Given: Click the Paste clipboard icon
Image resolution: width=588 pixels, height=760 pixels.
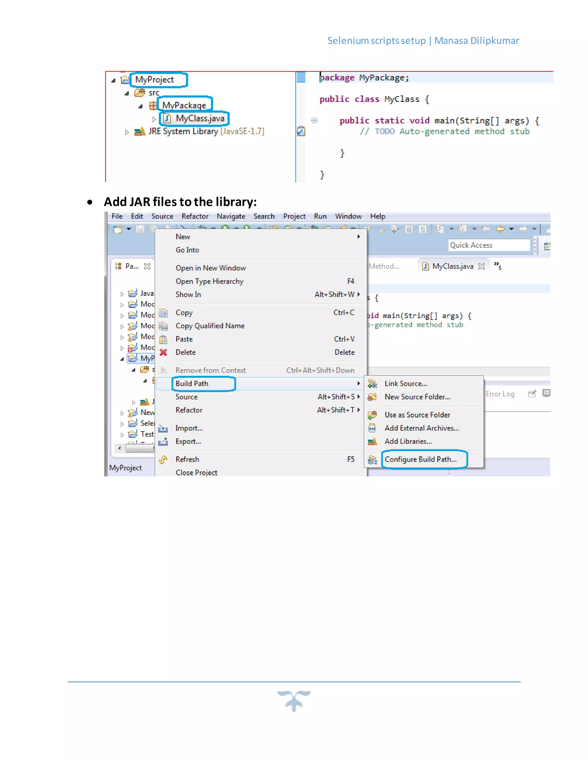Looking at the screenshot, I should point(163,339).
